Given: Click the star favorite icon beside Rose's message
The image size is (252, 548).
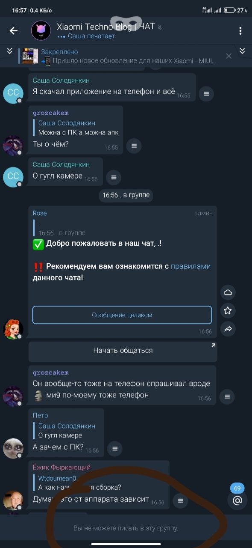Looking at the screenshot, I should point(228,310).
